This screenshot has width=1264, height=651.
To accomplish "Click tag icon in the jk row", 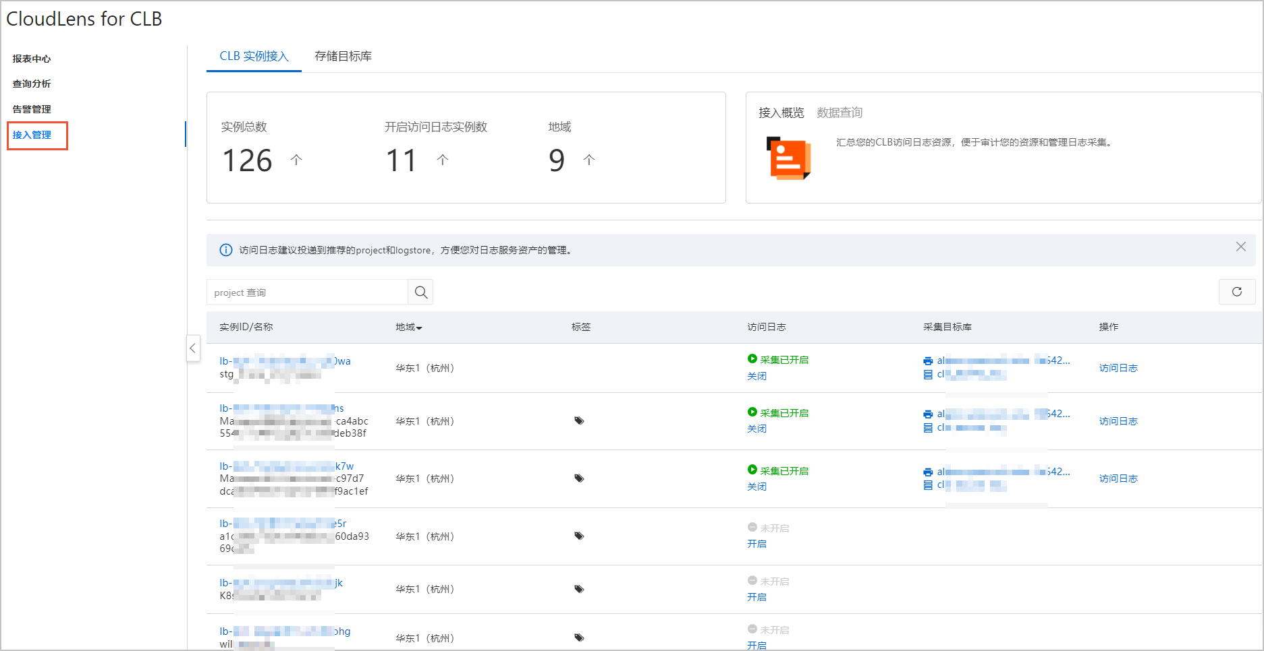I will (579, 589).
